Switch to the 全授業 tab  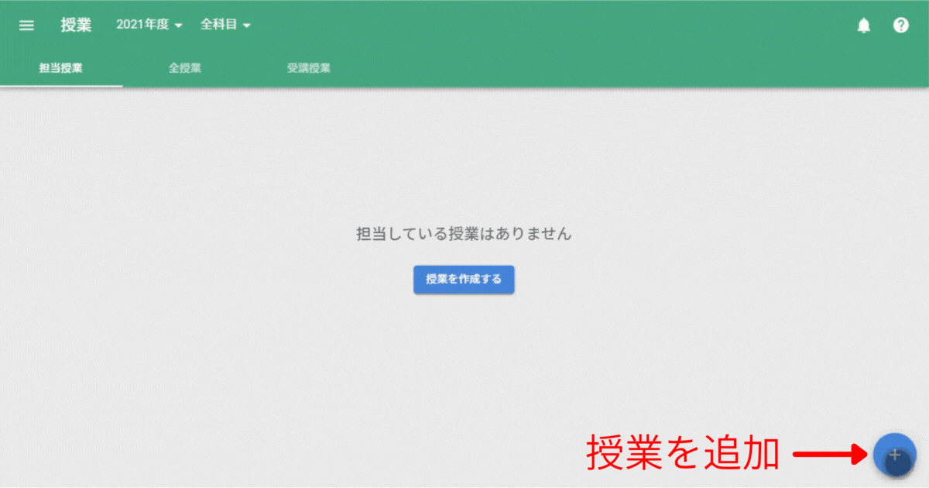(x=185, y=68)
